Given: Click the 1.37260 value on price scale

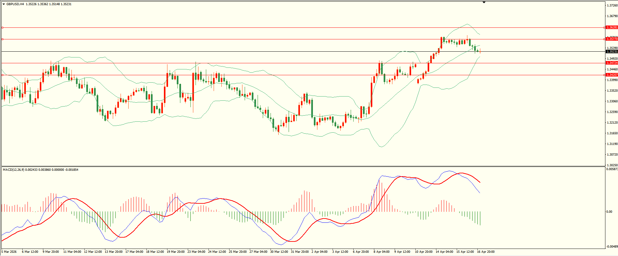Looking at the screenshot, I should tap(612, 5).
